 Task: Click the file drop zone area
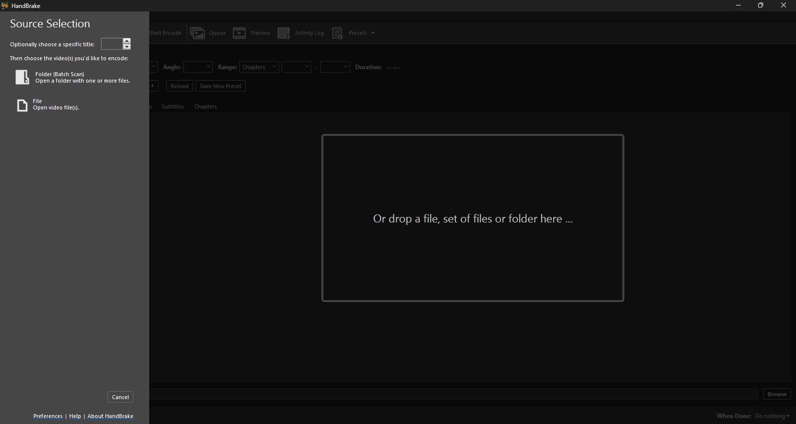tap(473, 218)
